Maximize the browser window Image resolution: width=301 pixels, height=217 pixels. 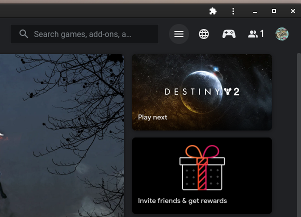click(274, 11)
